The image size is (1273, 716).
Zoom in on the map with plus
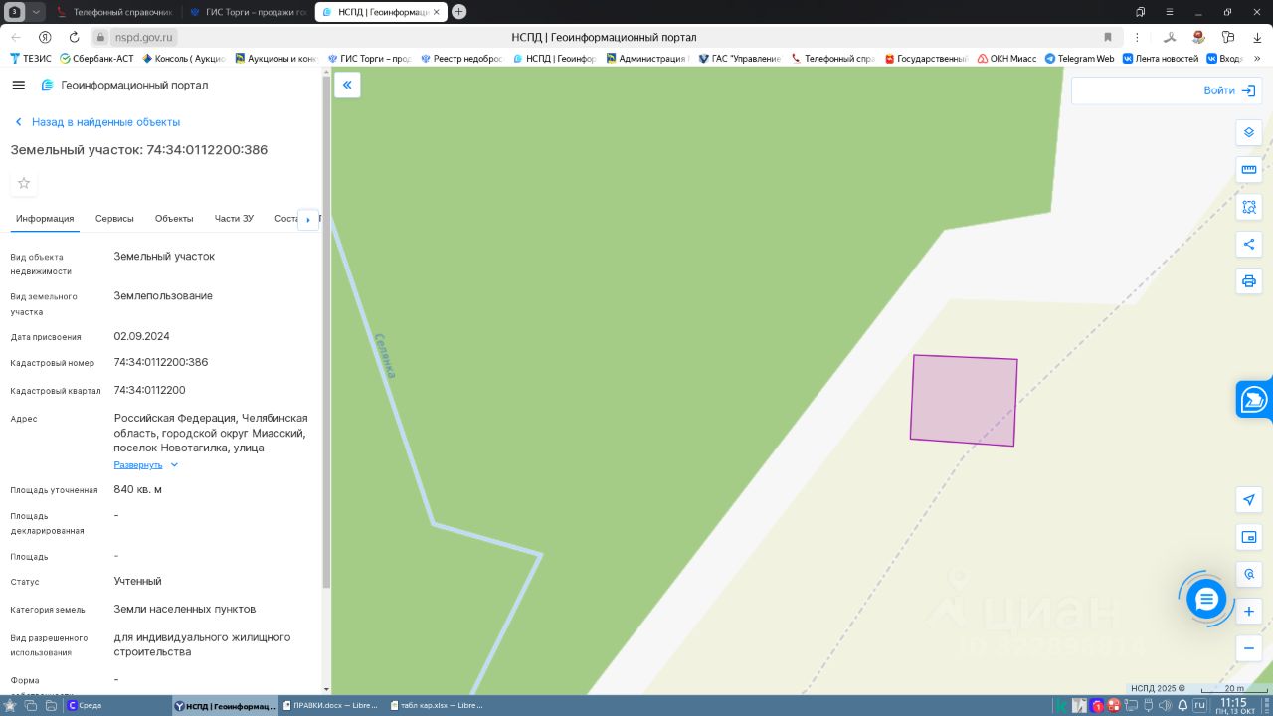coord(1249,612)
